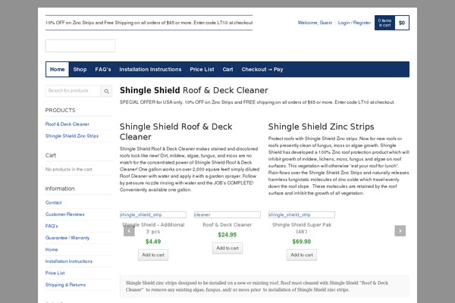Add Shingle Shield Super Pak to cart
Image resolution: width=455 pixels, height=303 pixels.
tap(302, 255)
